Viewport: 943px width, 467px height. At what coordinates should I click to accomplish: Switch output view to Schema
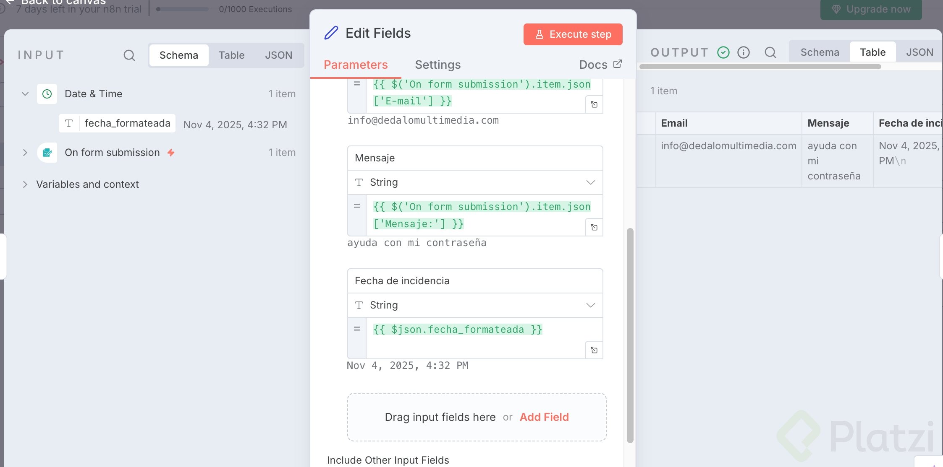coord(820,52)
